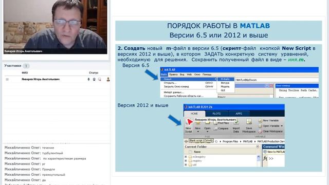Click chat message 'прямоугольный'
The width and height of the screenshot is (329, 185).
(53, 175)
